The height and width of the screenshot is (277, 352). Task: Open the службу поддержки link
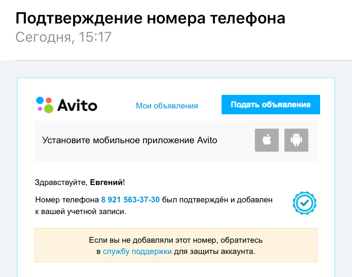(x=137, y=251)
